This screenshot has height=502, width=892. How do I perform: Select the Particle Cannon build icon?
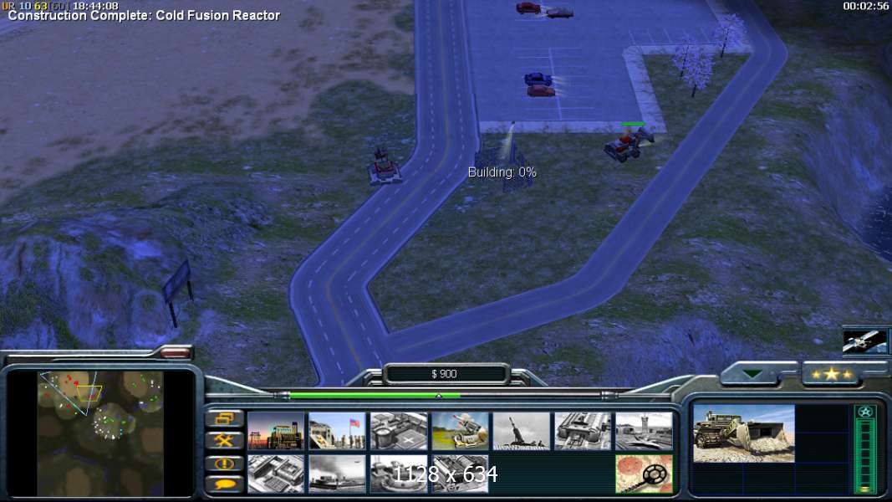click(x=399, y=474)
